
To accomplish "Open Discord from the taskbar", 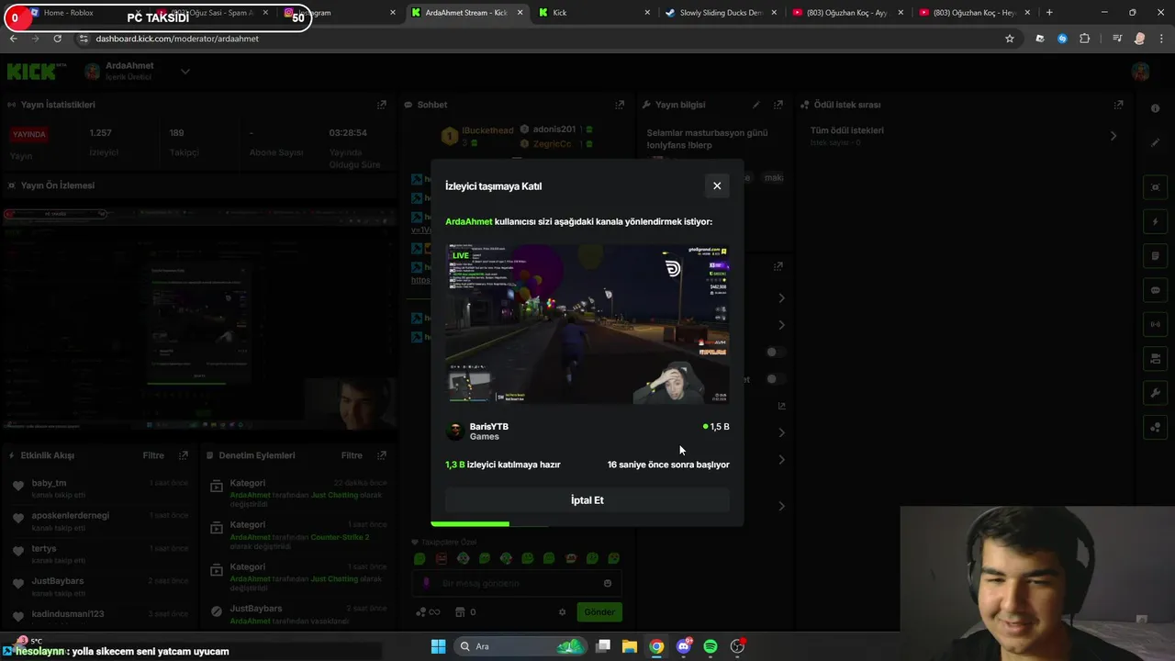I will [684, 646].
